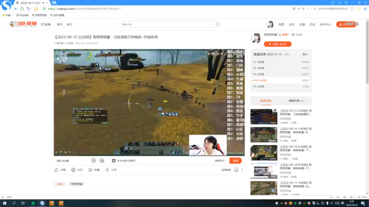Play part P2 18点场
The width and height of the screenshot is (369, 207).
pos(281,68)
